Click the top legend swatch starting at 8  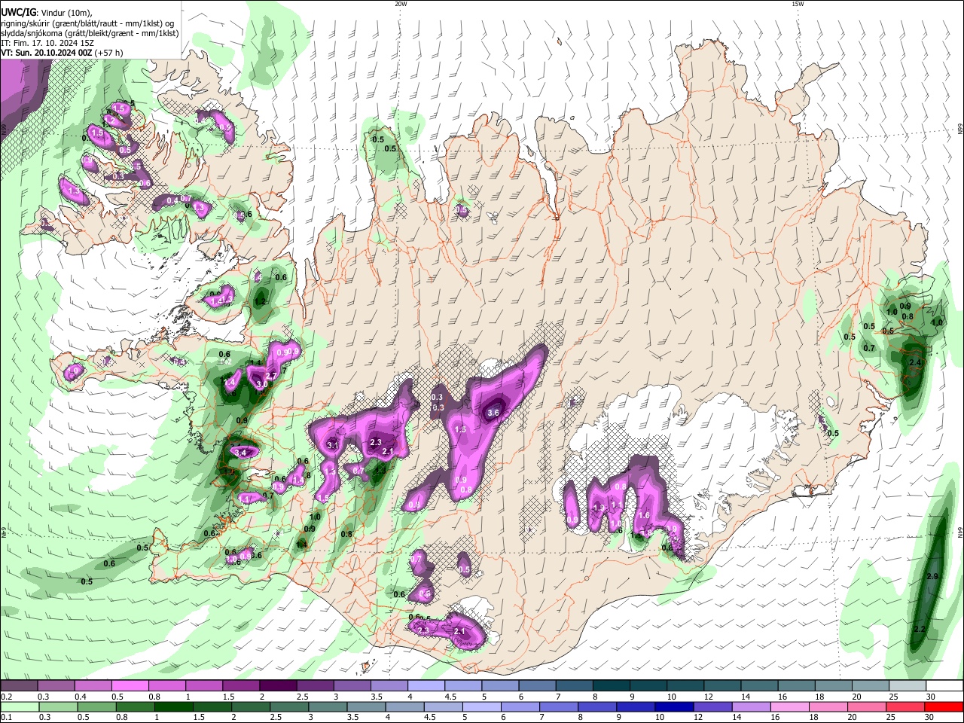611,686
